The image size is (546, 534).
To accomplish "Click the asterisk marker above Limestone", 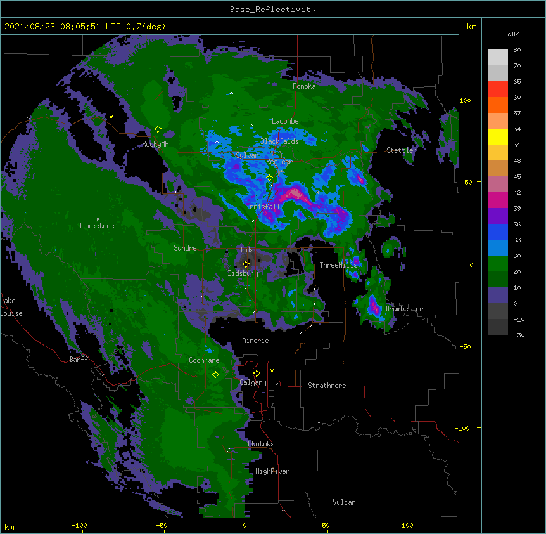I will pyautogui.click(x=97, y=219).
